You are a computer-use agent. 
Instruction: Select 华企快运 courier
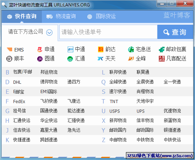coord(49,120)
